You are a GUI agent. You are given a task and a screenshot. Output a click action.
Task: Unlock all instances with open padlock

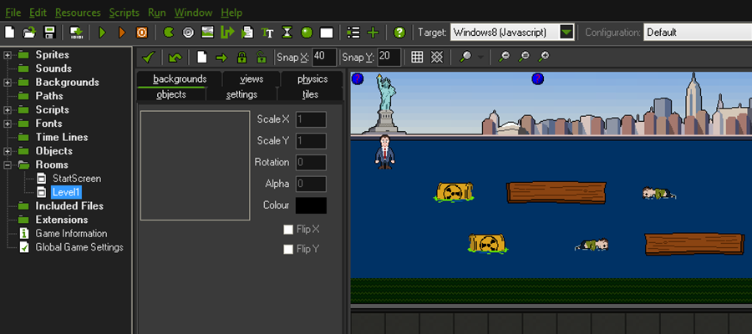(x=261, y=58)
